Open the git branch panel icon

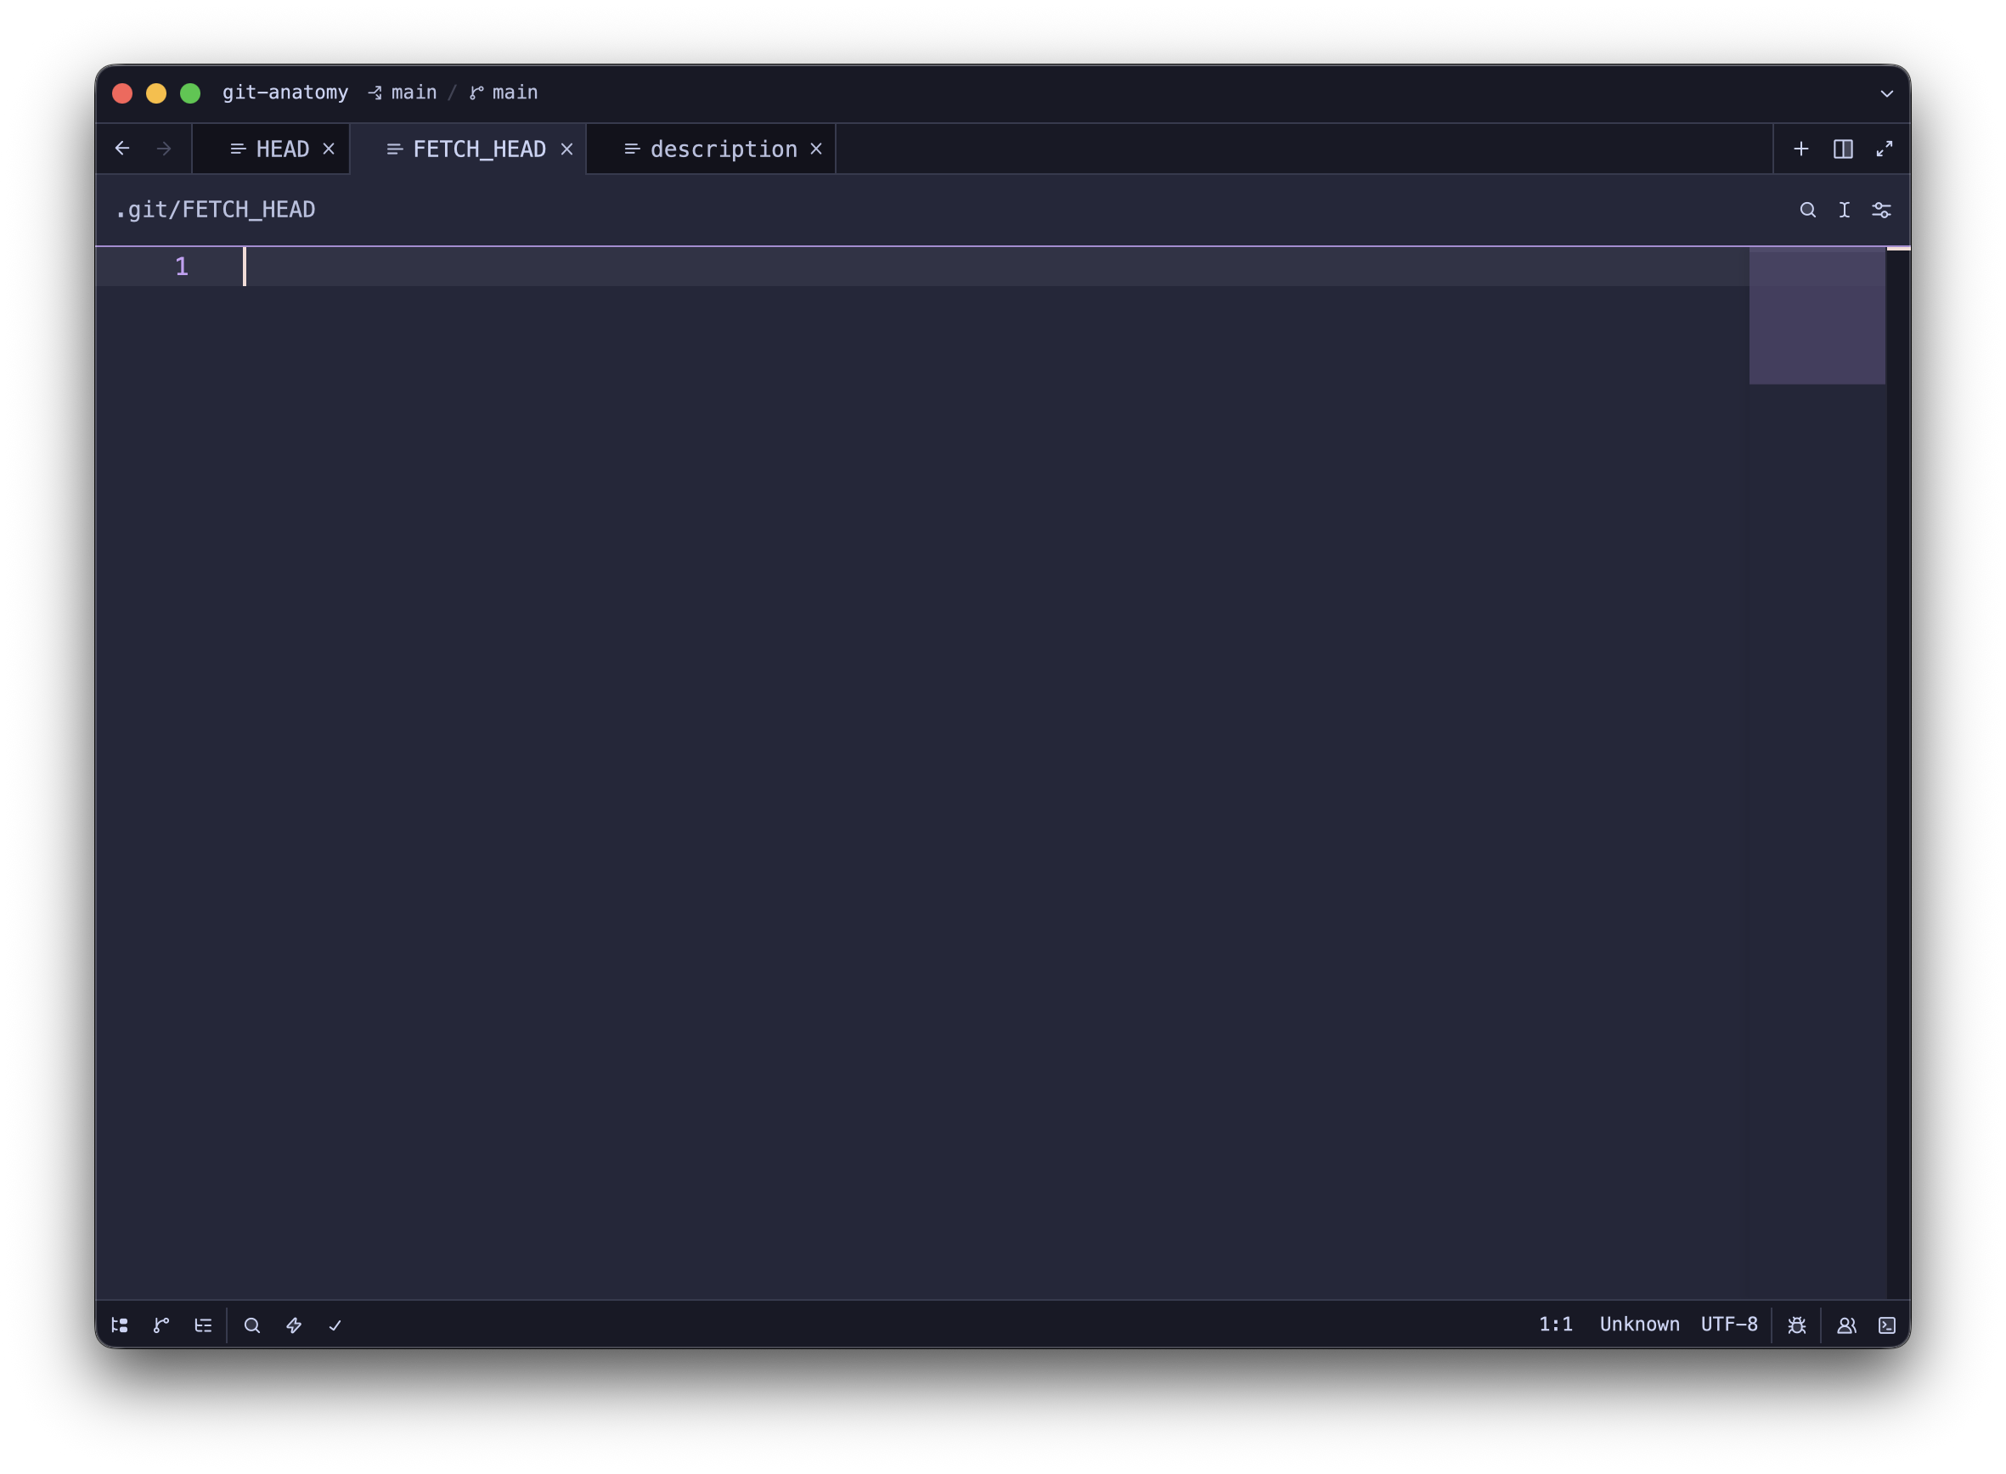point(161,1325)
